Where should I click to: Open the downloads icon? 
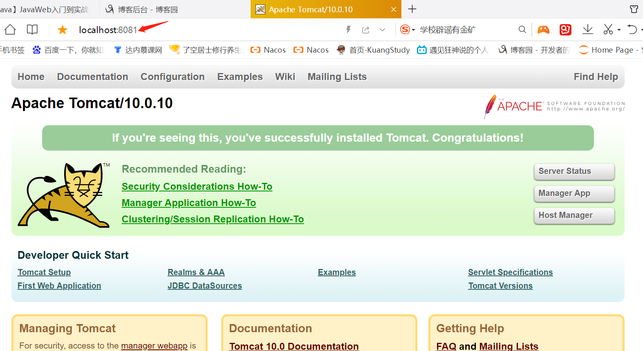tap(588, 29)
